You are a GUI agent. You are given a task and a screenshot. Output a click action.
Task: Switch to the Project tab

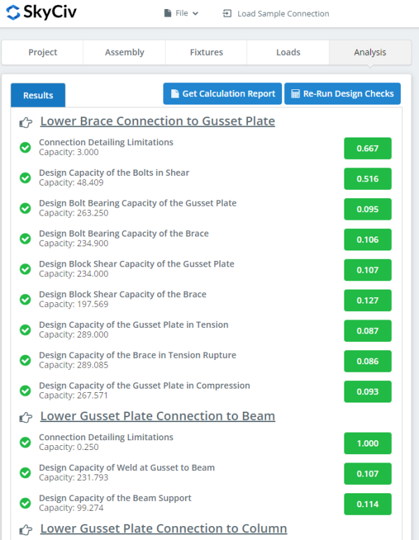point(43,52)
